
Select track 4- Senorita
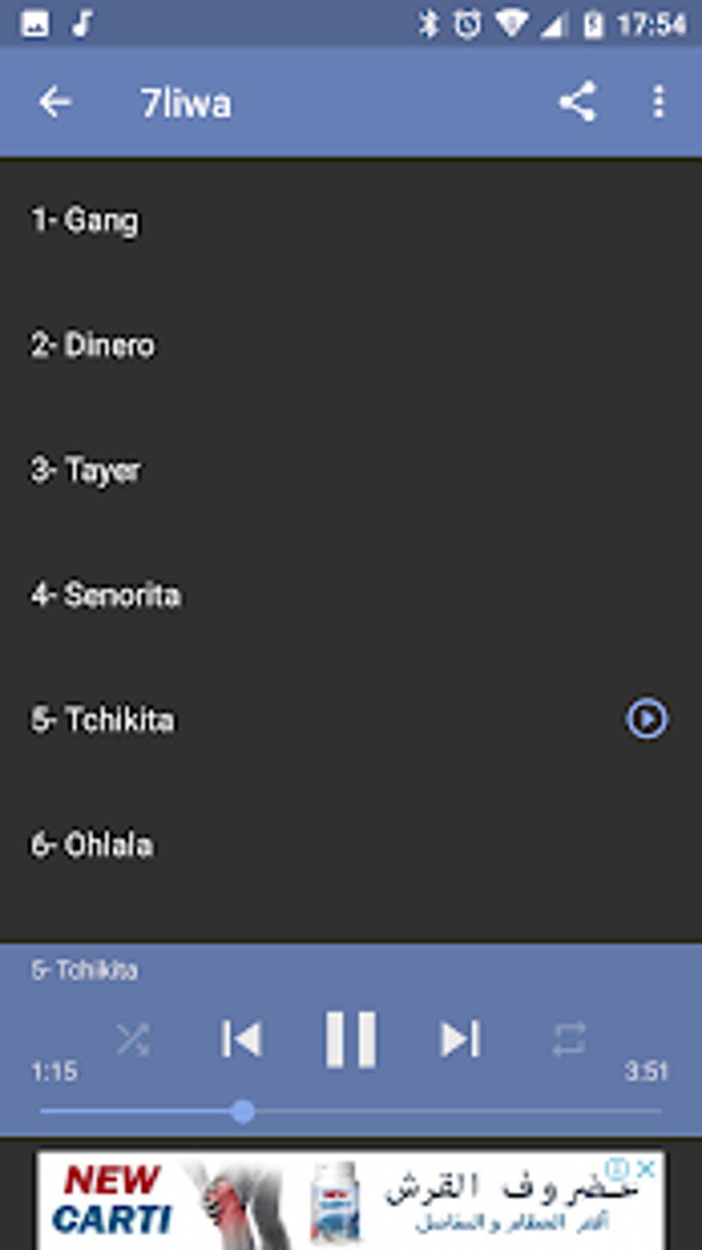coord(106,595)
